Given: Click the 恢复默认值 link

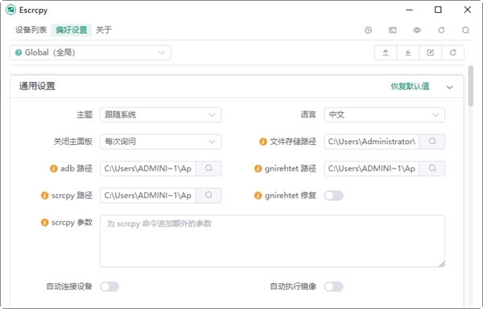Looking at the screenshot, I should pos(410,86).
